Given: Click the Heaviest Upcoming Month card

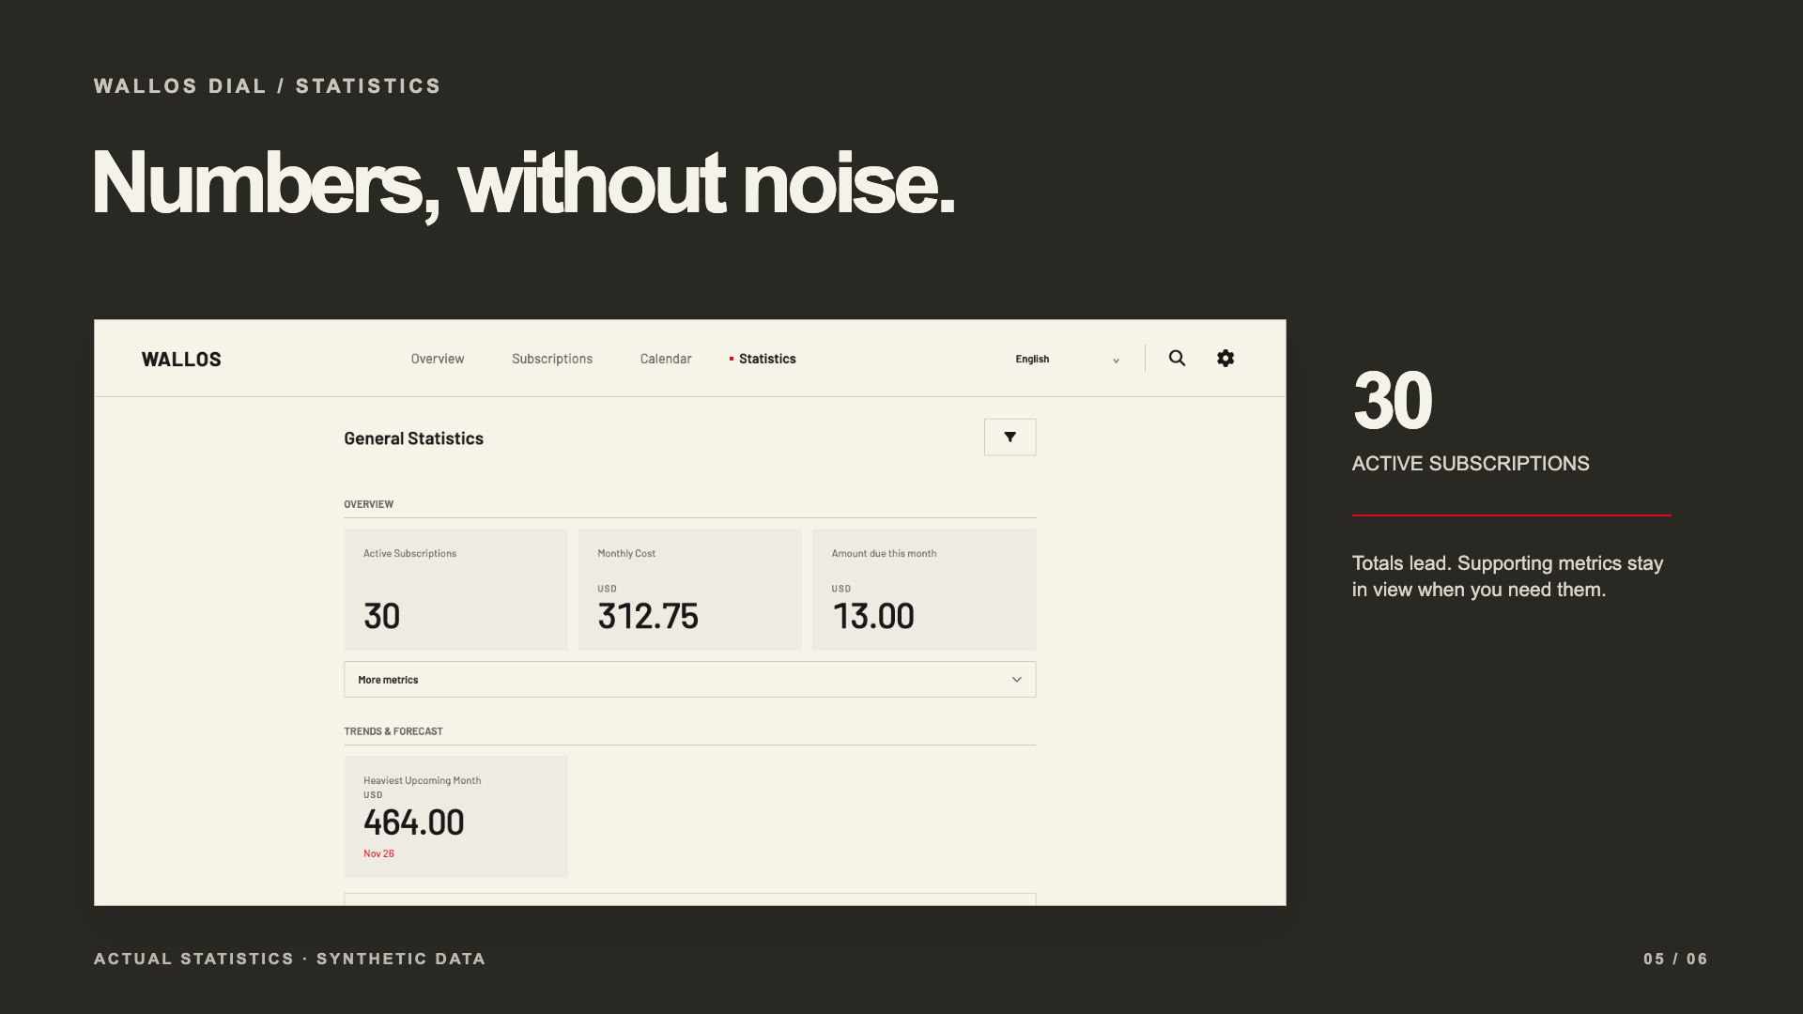Looking at the screenshot, I should tap(455, 816).
